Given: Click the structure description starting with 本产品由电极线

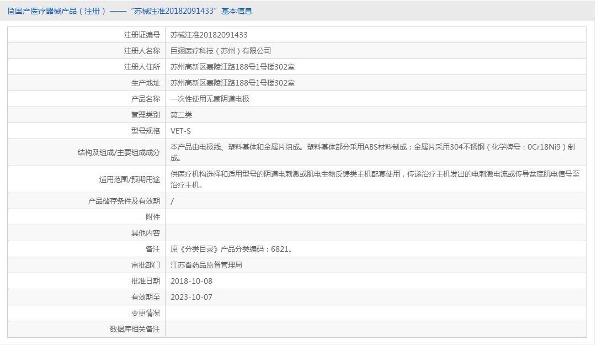Looking at the screenshot, I should click(x=372, y=152).
